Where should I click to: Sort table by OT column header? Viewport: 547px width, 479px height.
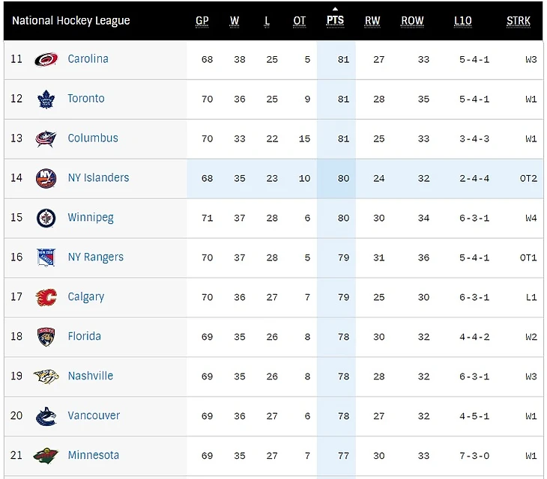(300, 20)
